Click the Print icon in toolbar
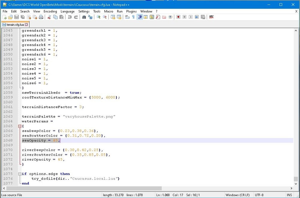This screenshot has height=198, width=300. coord(41,17)
